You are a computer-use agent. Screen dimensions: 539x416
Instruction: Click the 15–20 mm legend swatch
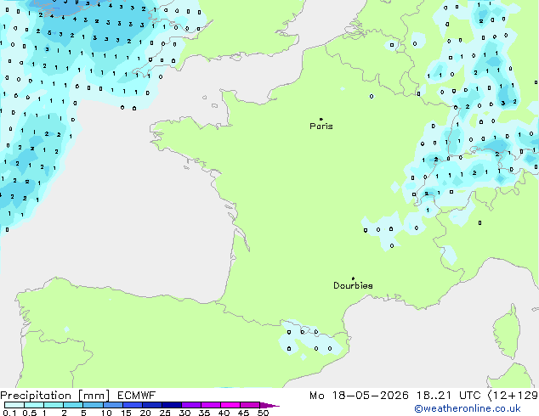point(132,405)
